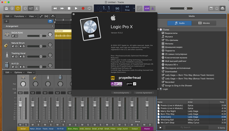The height and width of the screenshot is (131, 229).
Task: Click the Stop transport button
Action: click(69, 9)
